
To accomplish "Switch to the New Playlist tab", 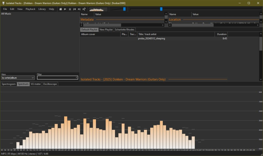I will pos(106,29).
